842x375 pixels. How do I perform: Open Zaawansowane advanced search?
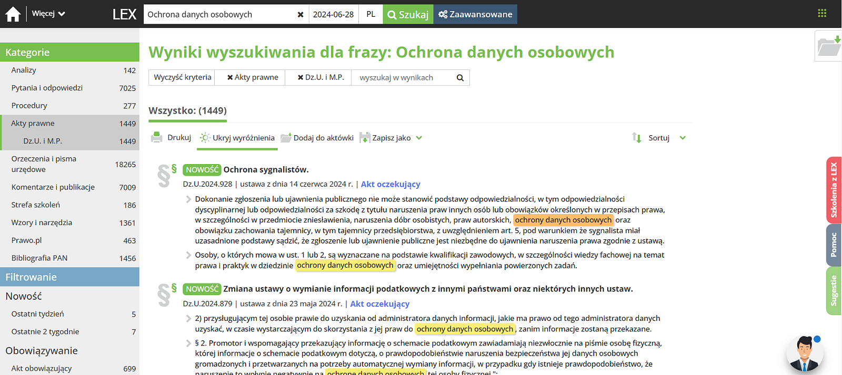coord(475,14)
